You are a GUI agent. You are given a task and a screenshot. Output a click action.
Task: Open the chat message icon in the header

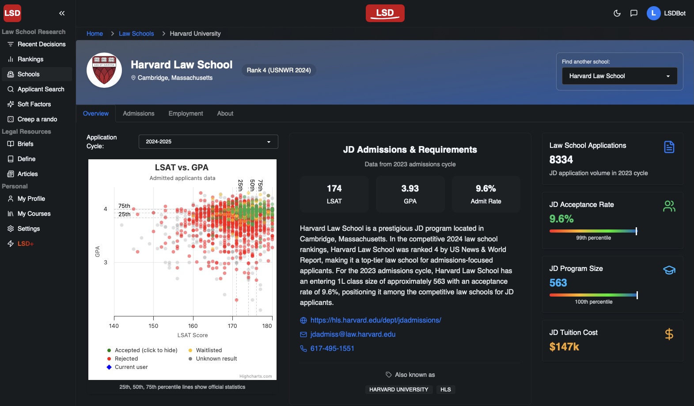634,13
